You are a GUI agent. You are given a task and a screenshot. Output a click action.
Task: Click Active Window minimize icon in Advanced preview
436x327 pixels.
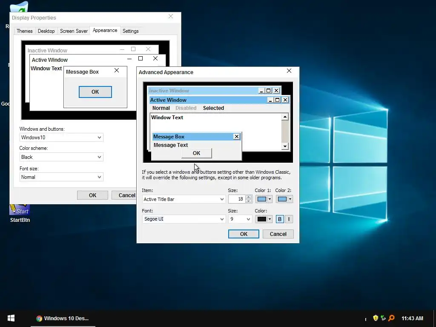[270, 100]
